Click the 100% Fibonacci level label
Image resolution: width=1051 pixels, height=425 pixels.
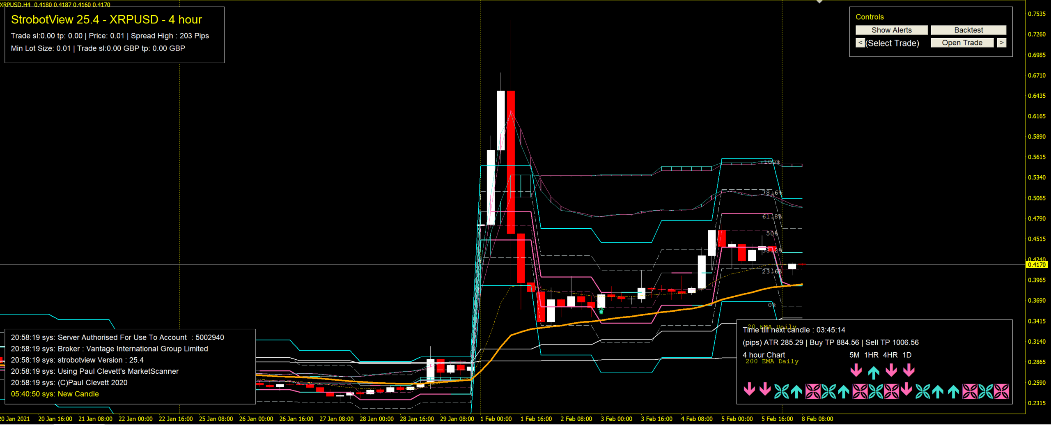pos(771,162)
